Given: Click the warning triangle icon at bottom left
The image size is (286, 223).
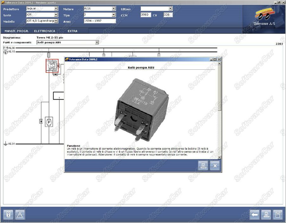Looking at the screenshot, I should (20, 215).
